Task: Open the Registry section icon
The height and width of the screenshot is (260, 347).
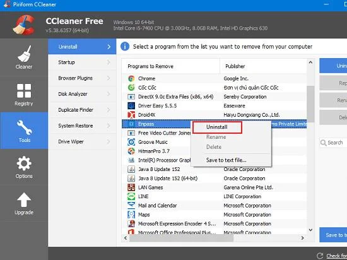Action: point(24,91)
